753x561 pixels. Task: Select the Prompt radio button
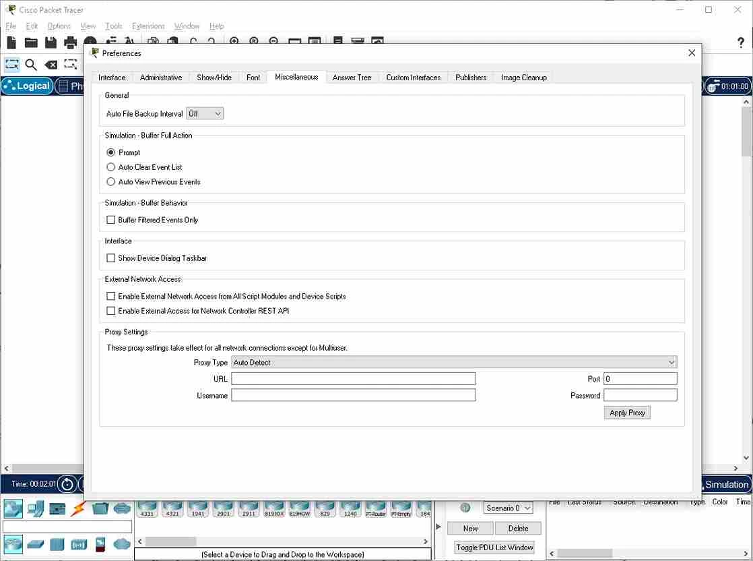[111, 152]
